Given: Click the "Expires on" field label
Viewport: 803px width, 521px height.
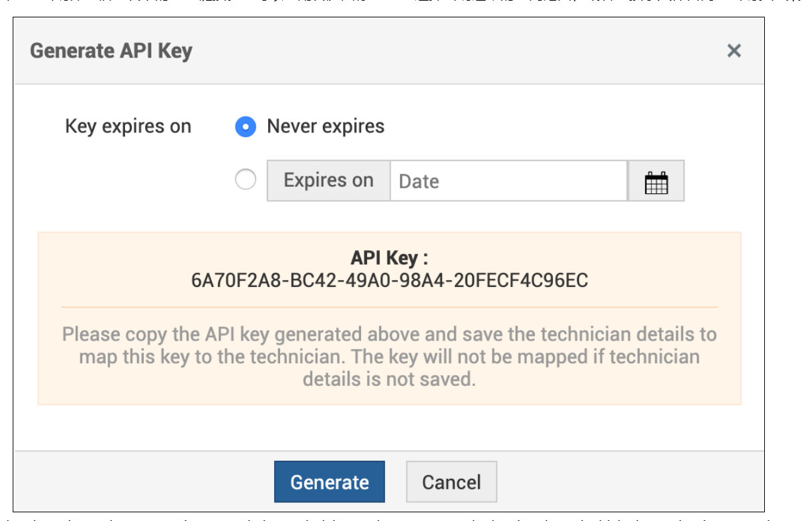Looking at the screenshot, I should pyautogui.click(x=328, y=181).
